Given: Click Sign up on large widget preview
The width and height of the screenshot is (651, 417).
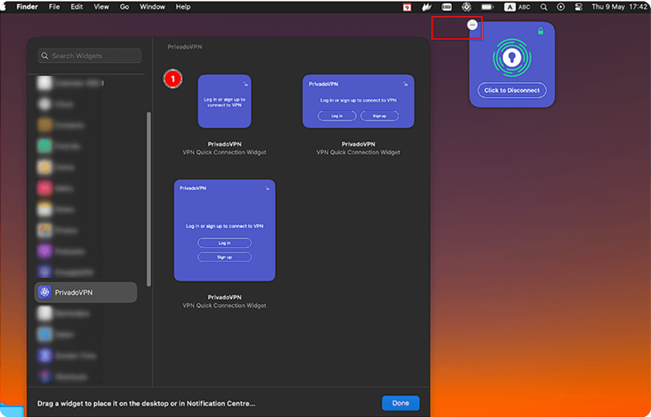Looking at the screenshot, I should tap(224, 257).
